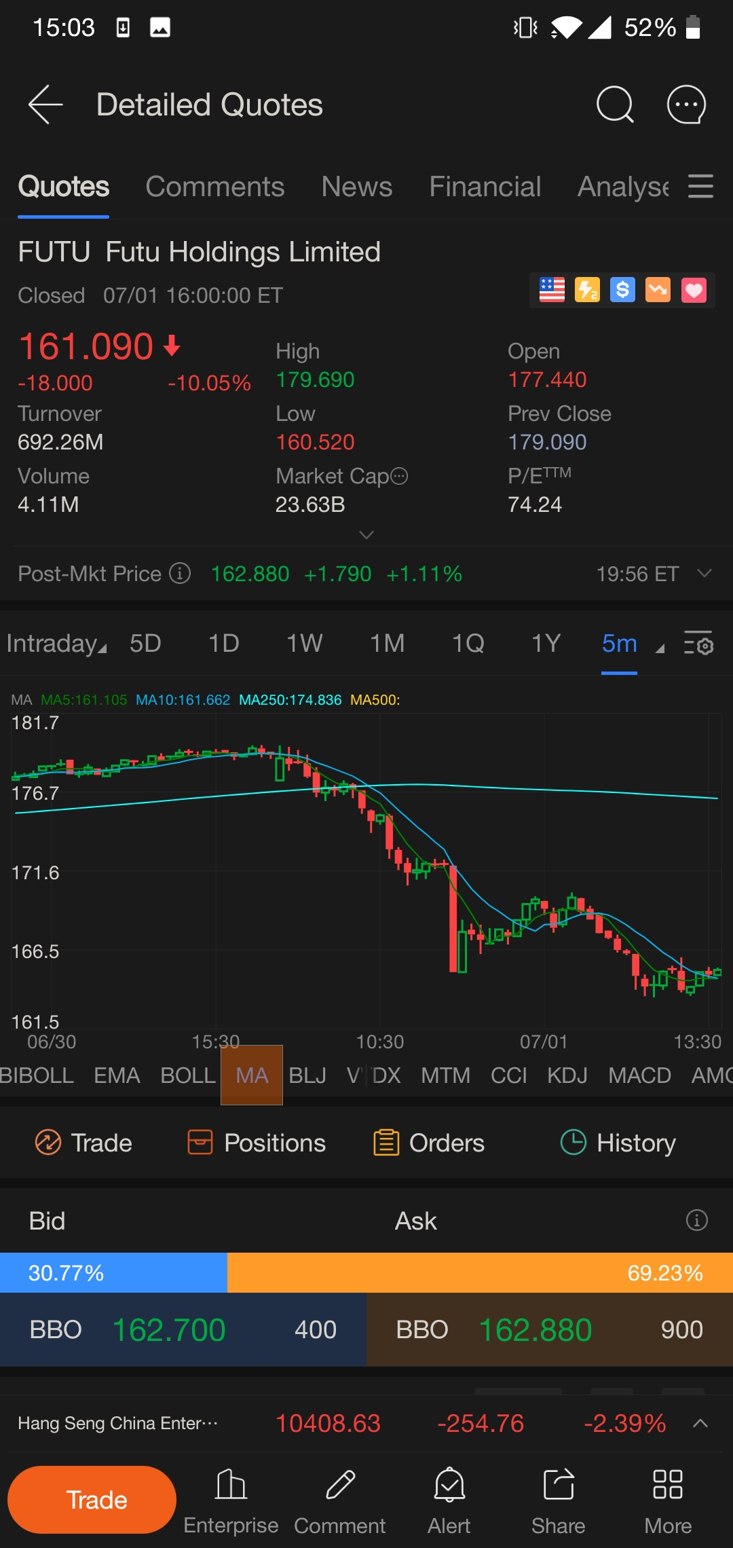Toggle the highlighted MA indicator
This screenshot has height=1548, width=733.
coord(252,1075)
